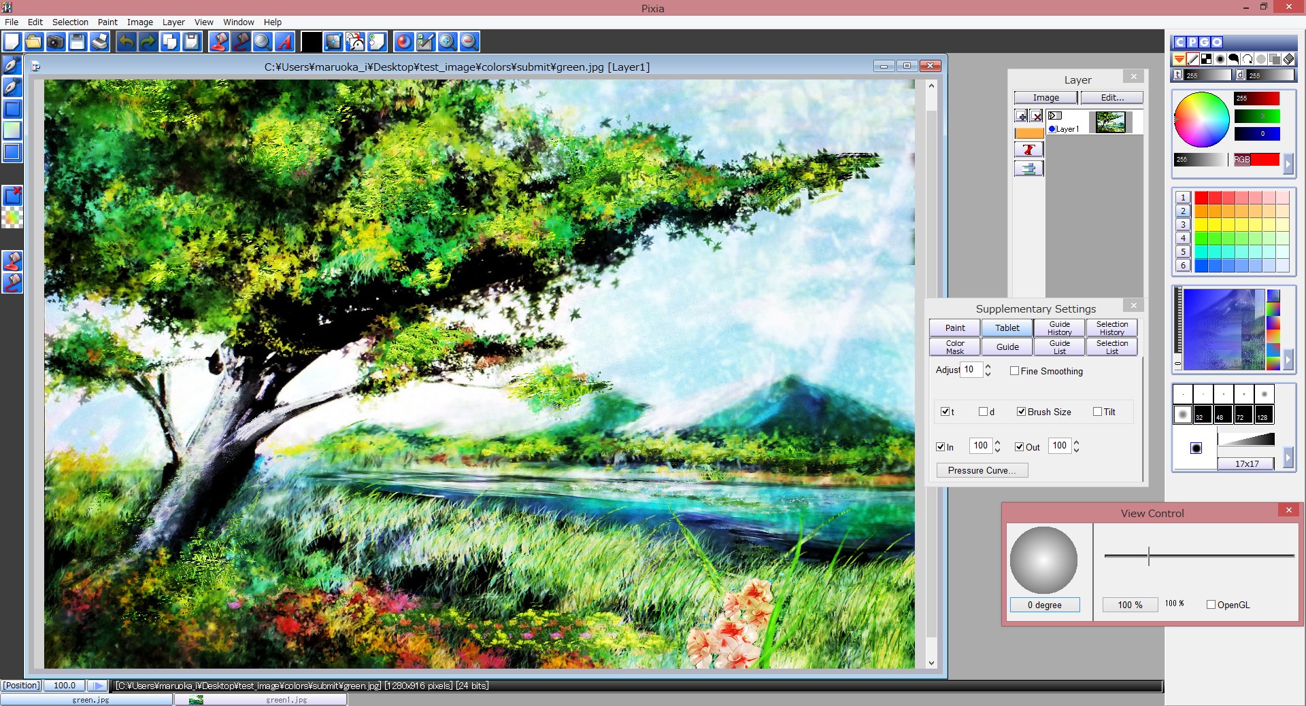
Task: Open the Paint menu in the menu bar
Action: (107, 22)
